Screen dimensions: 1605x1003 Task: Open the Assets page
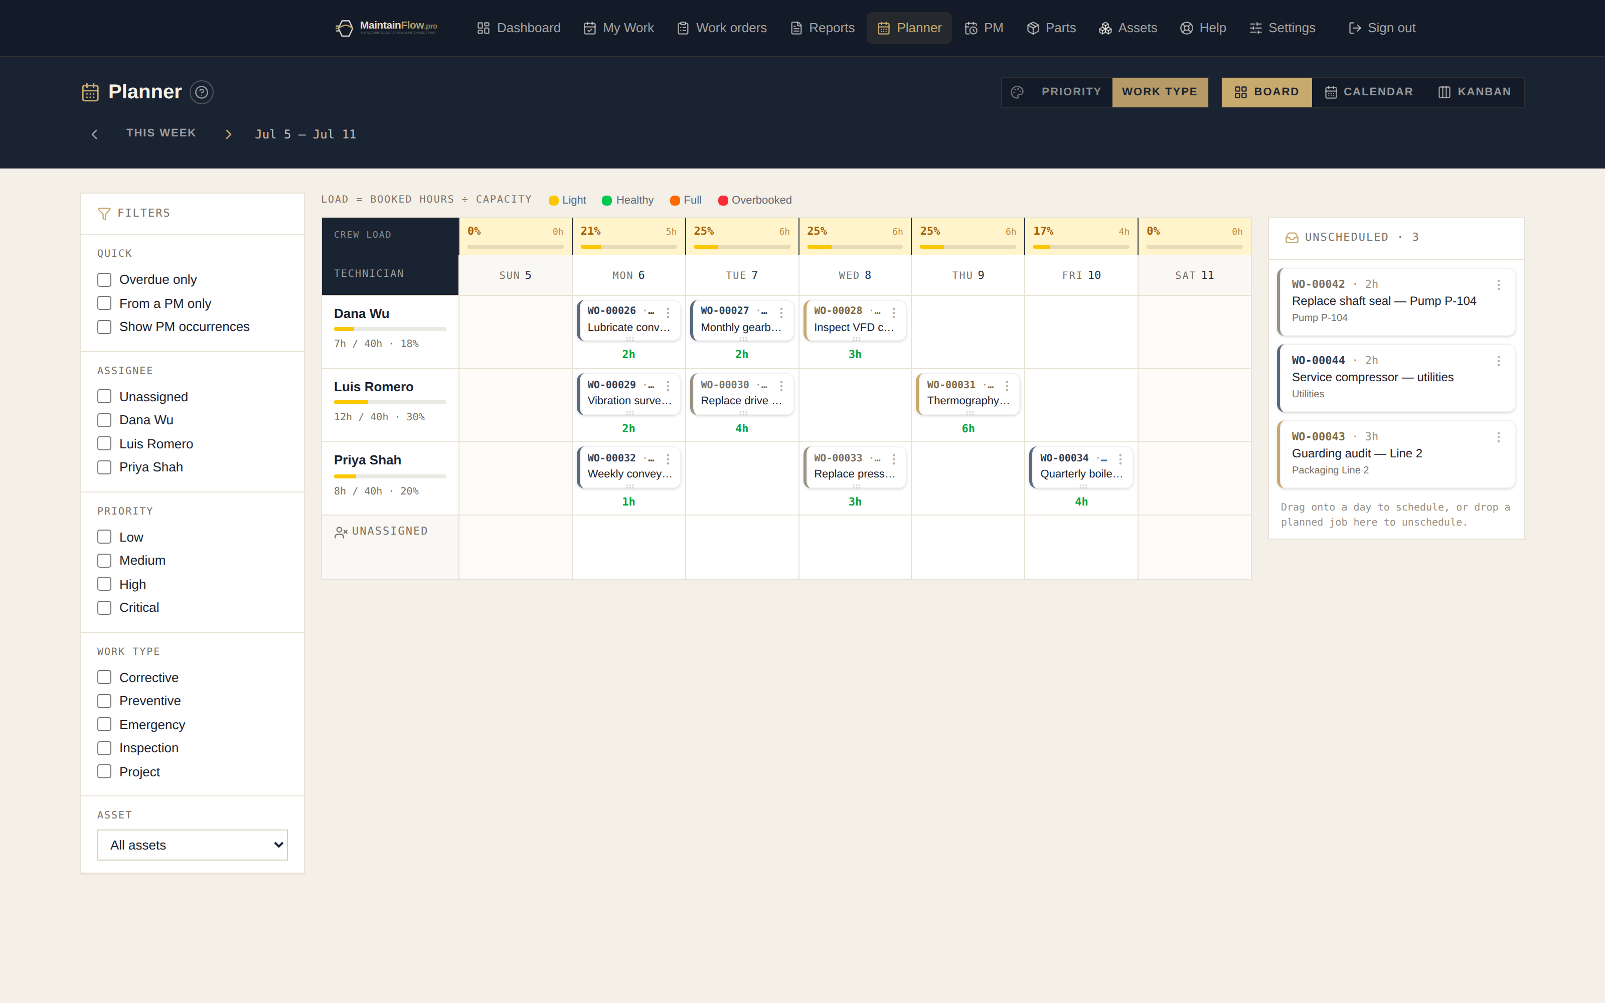1128,28
